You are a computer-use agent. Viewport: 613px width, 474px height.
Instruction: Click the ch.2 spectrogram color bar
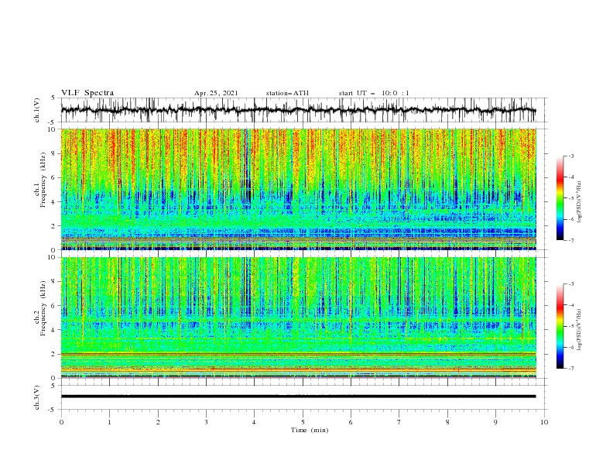pyautogui.click(x=560, y=326)
